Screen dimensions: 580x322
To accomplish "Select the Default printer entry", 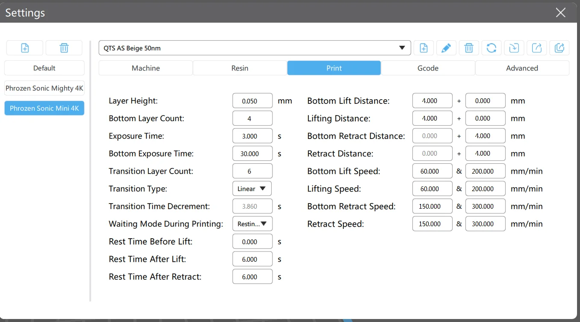I will 44,68.
